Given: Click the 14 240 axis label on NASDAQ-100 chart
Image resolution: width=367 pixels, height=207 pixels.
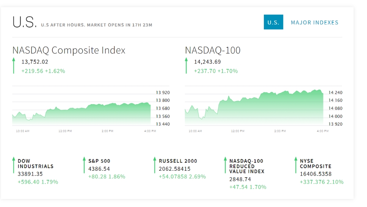Looking at the screenshot, I should [335, 93].
